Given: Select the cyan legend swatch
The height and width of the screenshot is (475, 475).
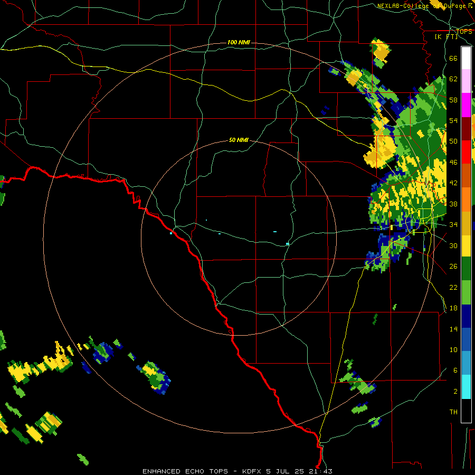Looking at the screenshot, I should click(x=466, y=387).
